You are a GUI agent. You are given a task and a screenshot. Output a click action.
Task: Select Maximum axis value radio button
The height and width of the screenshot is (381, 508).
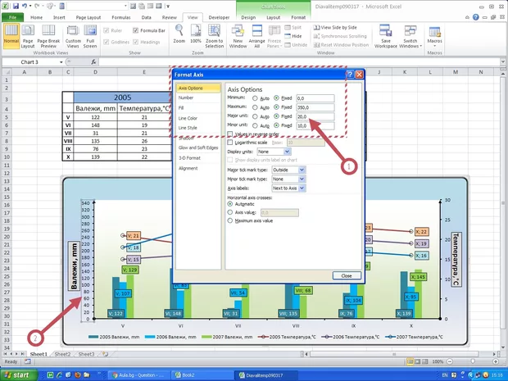click(230, 221)
